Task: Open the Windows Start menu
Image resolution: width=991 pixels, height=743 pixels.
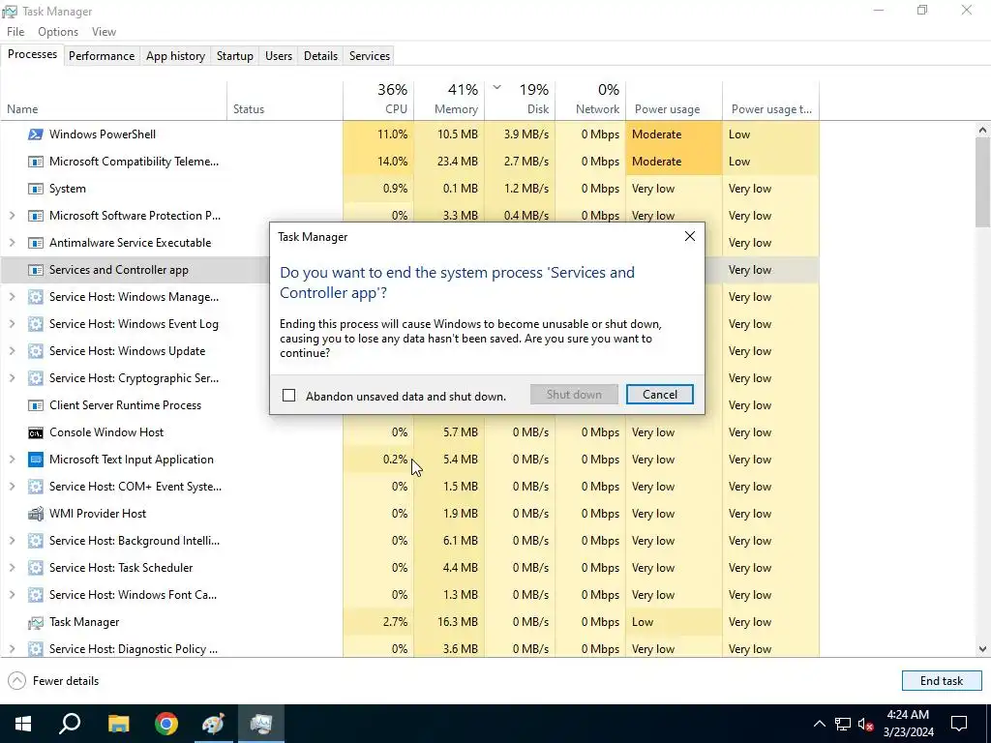Action: click(23, 724)
